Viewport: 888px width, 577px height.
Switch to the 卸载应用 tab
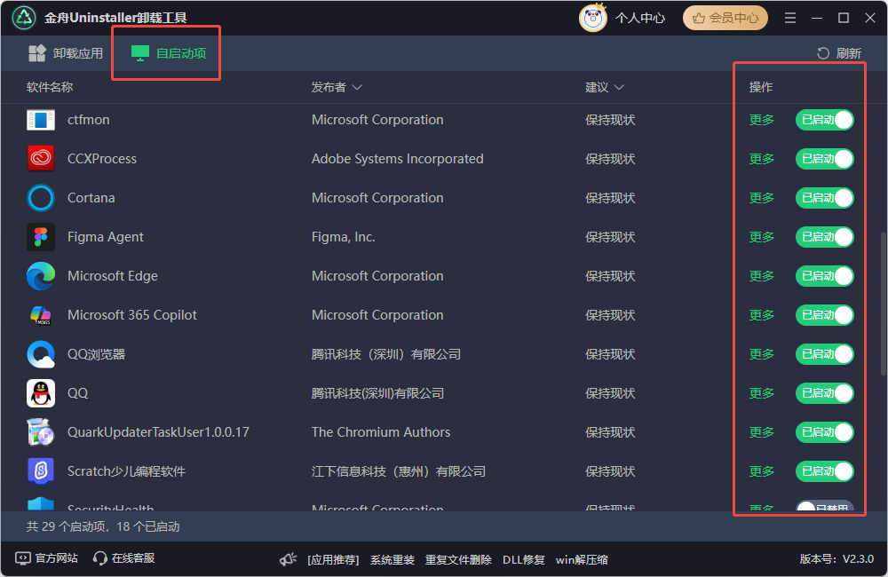[x=66, y=53]
